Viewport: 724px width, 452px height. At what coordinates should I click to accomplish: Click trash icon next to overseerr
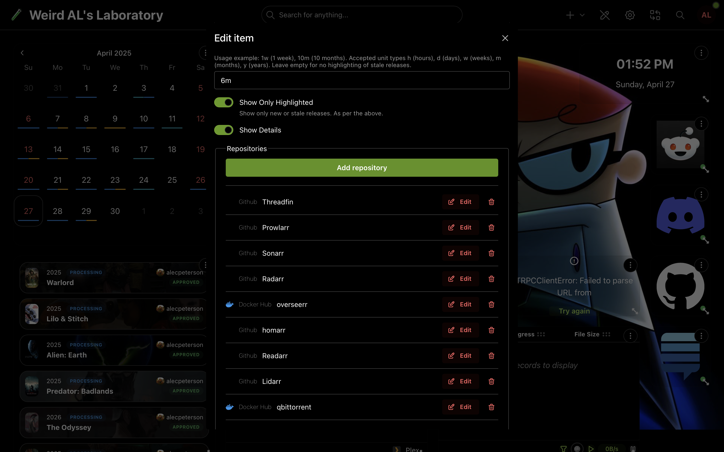[491, 304]
